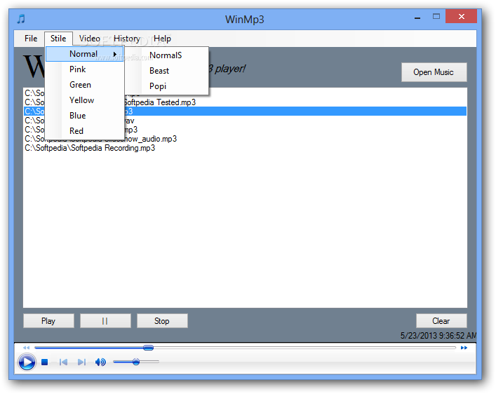Click the pause button labeled II
The width and height of the screenshot is (496, 394).
point(105,321)
